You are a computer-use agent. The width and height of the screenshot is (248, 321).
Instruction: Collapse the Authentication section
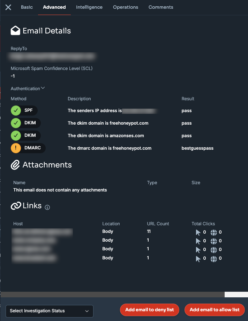click(x=28, y=88)
